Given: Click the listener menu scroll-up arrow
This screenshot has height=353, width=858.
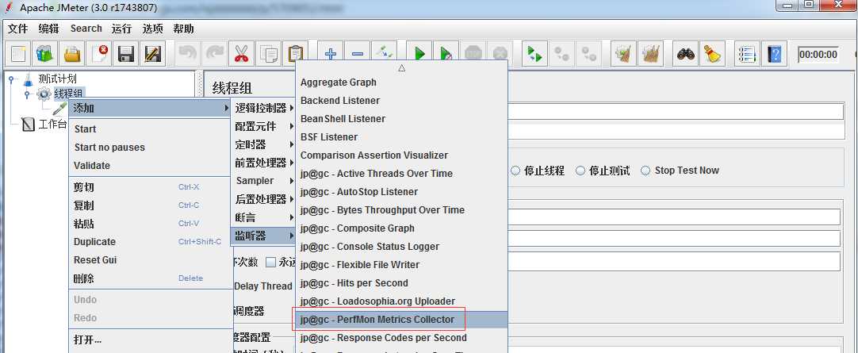Looking at the screenshot, I should tap(401, 68).
